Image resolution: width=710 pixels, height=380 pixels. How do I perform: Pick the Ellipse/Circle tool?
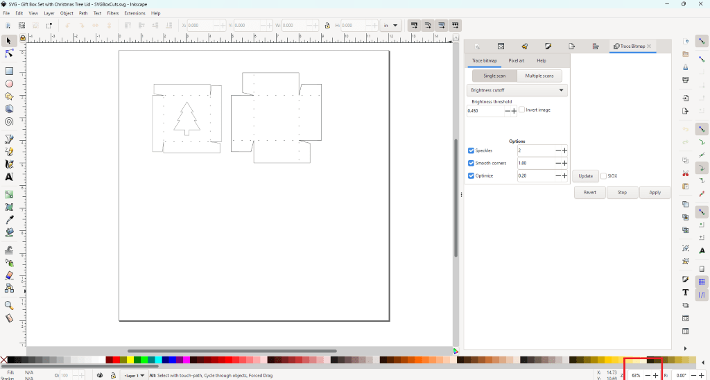pos(9,84)
